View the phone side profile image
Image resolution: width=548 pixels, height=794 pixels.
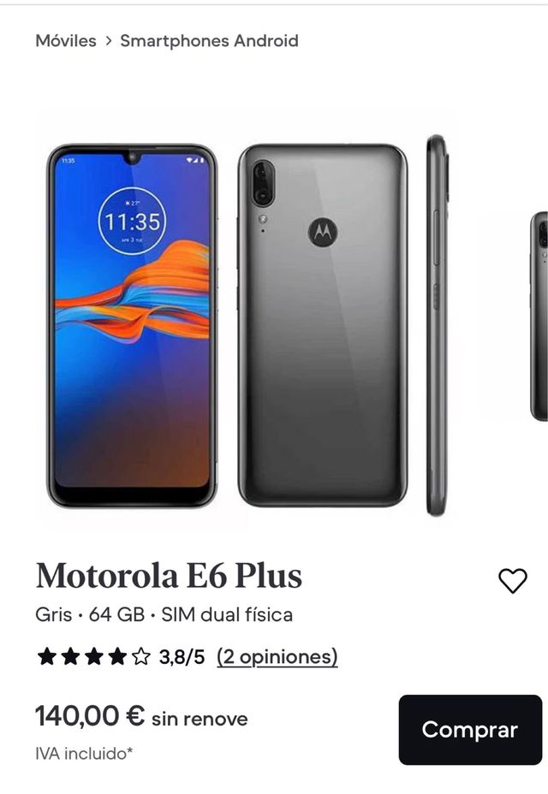point(437,325)
